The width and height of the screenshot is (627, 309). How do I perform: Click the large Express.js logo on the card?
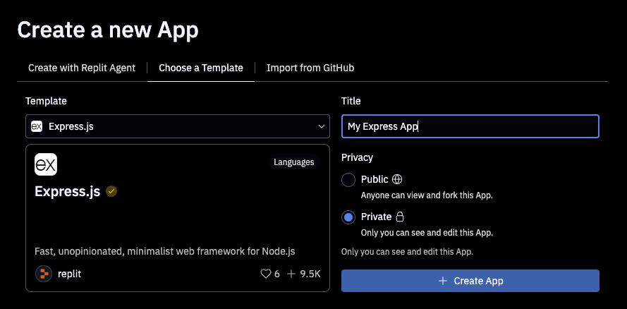pyautogui.click(x=46, y=164)
